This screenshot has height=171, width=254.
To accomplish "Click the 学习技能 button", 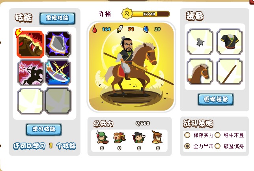I will coord(44,130).
